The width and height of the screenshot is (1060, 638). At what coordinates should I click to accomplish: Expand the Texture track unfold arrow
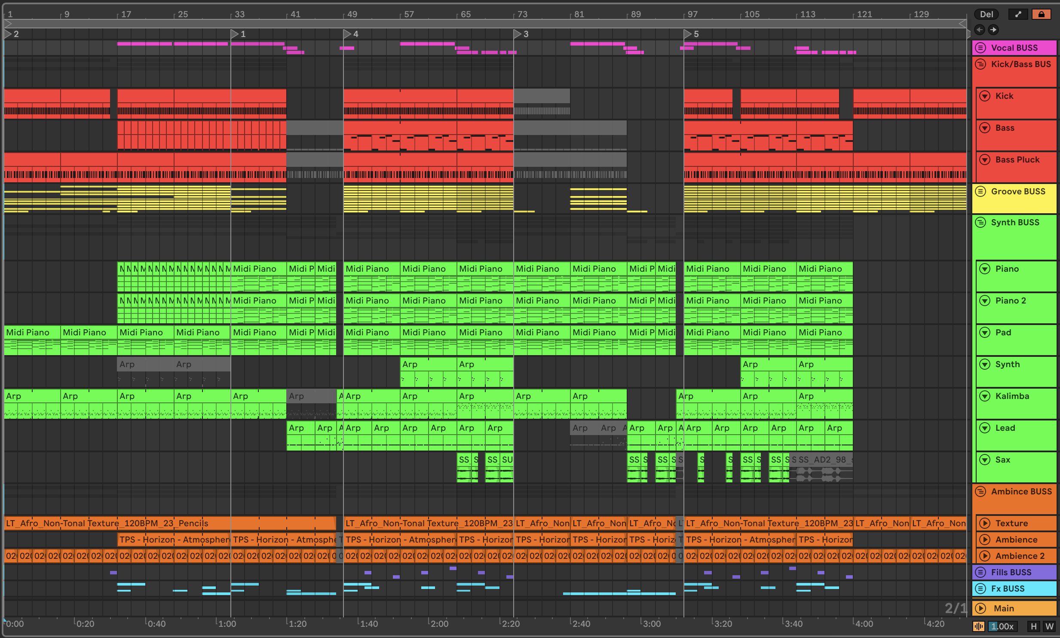tap(984, 523)
